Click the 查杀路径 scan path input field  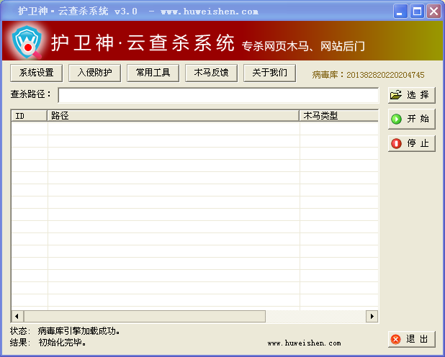pyautogui.click(x=218, y=95)
